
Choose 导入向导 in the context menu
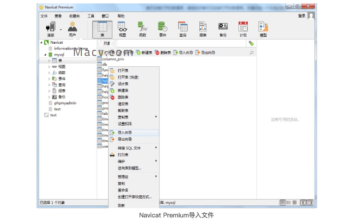(x=134, y=133)
